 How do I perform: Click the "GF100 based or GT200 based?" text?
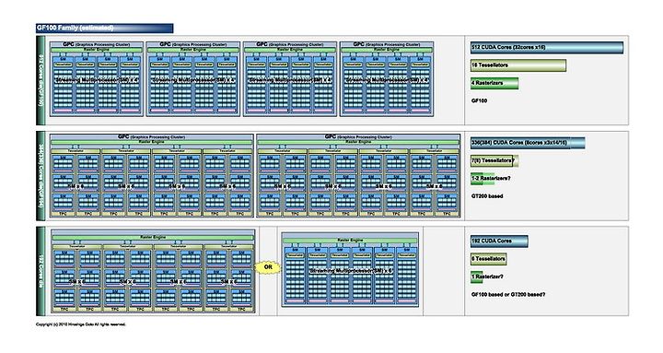[507, 294]
